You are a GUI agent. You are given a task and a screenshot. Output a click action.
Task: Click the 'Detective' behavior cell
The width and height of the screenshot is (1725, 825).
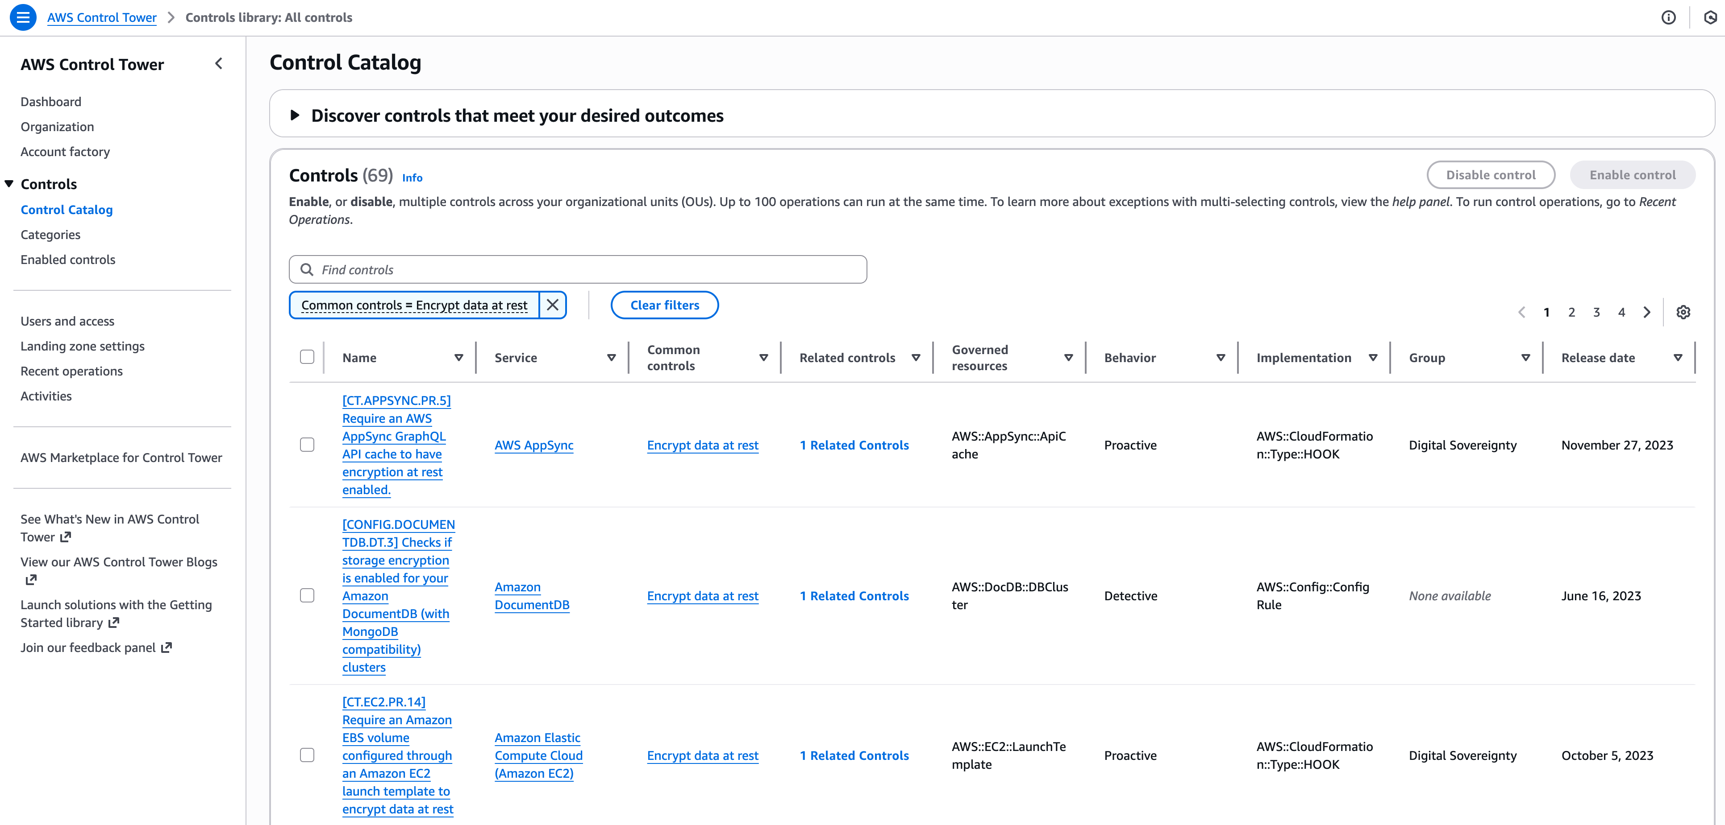(1130, 595)
